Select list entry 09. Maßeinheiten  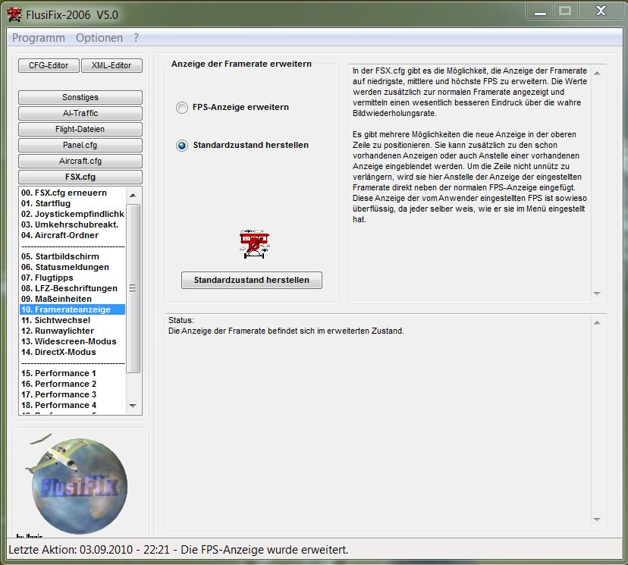pyautogui.click(x=73, y=299)
